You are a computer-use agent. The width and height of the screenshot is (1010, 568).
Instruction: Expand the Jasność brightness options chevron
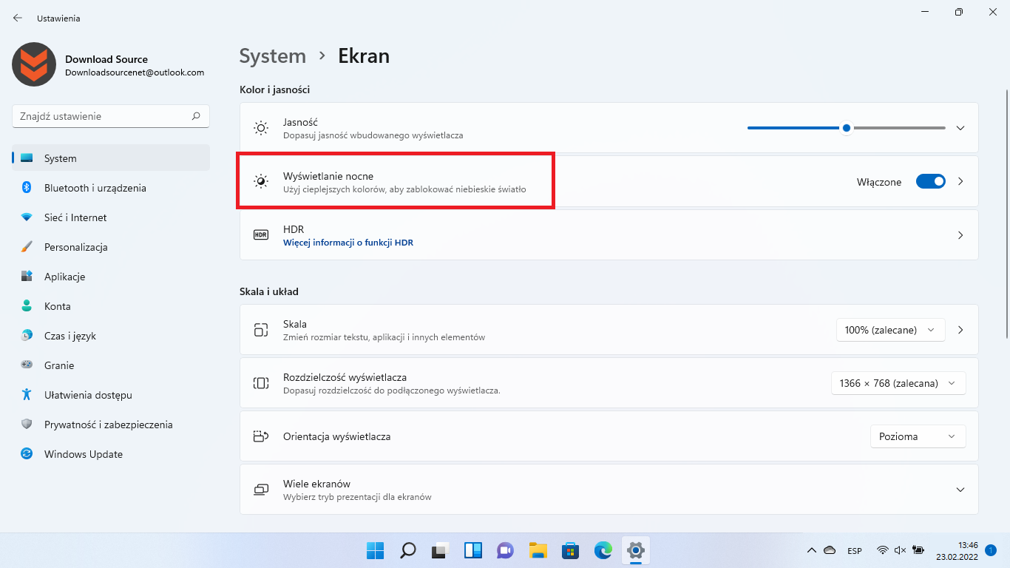[x=960, y=128]
